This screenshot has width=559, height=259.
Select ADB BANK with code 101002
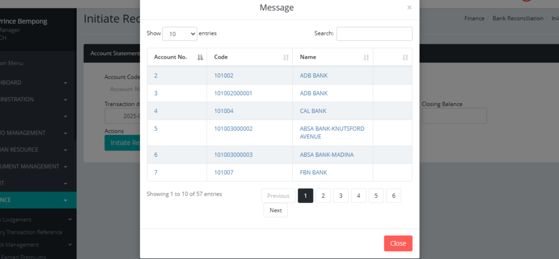(x=314, y=75)
